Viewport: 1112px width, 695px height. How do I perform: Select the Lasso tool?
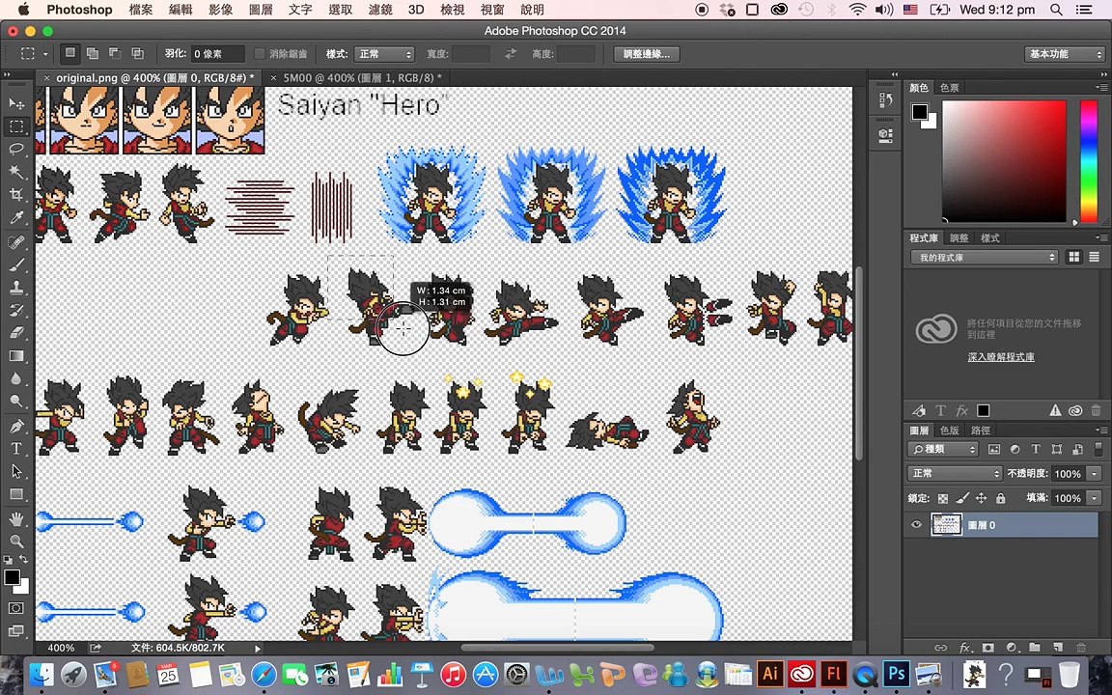[x=16, y=150]
